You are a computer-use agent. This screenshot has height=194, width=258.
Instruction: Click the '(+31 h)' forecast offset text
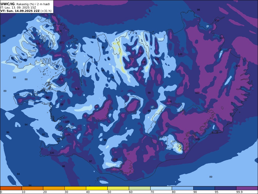(46, 11)
